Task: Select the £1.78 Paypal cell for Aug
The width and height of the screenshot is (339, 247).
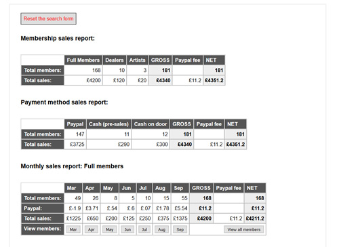Action: (161, 208)
